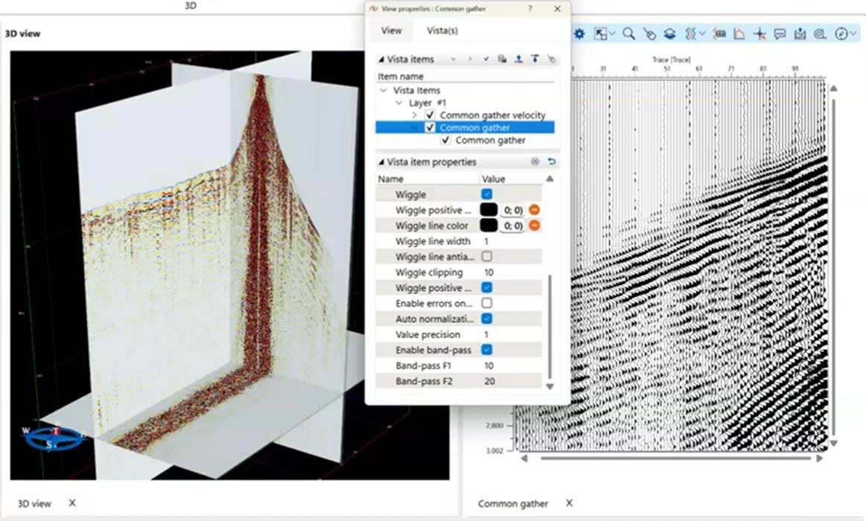Click Wiggle clipping value 10
Screen dimensions: 866x521
pos(488,272)
